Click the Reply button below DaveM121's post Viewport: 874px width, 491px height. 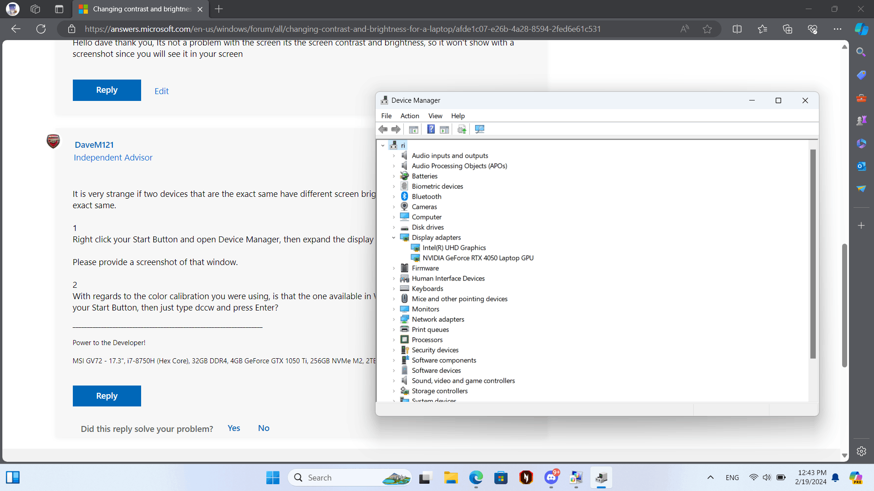click(x=107, y=396)
